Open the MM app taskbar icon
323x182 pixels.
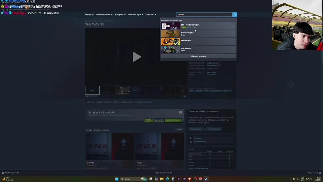[x=184, y=179]
